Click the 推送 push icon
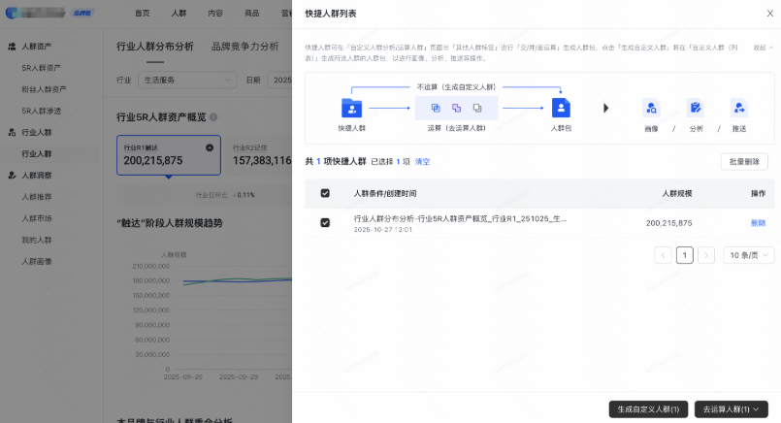781x423 pixels. click(739, 108)
